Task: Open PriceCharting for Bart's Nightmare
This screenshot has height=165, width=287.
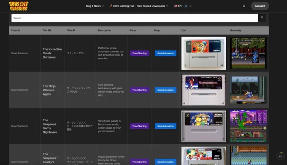Action: [x=139, y=126]
